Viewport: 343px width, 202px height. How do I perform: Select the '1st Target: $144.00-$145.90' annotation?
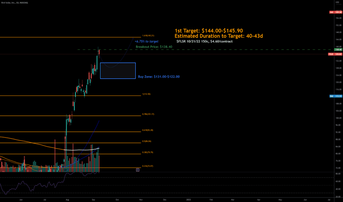209,31
